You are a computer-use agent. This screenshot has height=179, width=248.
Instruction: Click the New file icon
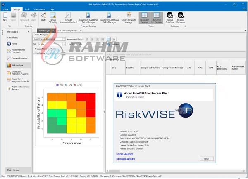(5, 17)
